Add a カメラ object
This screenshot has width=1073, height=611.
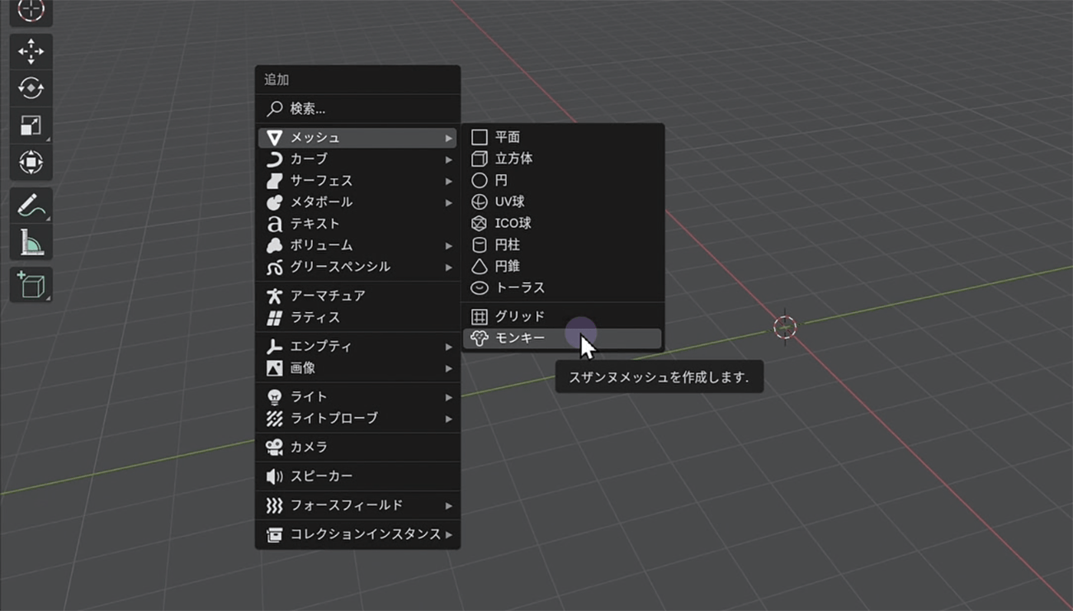357,448
